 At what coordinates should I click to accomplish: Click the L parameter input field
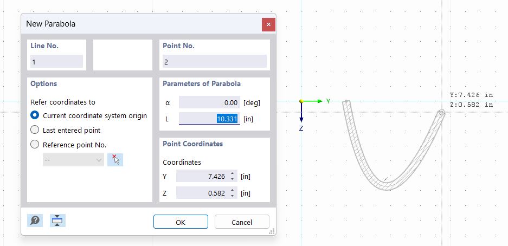click(x=209, y=118)
